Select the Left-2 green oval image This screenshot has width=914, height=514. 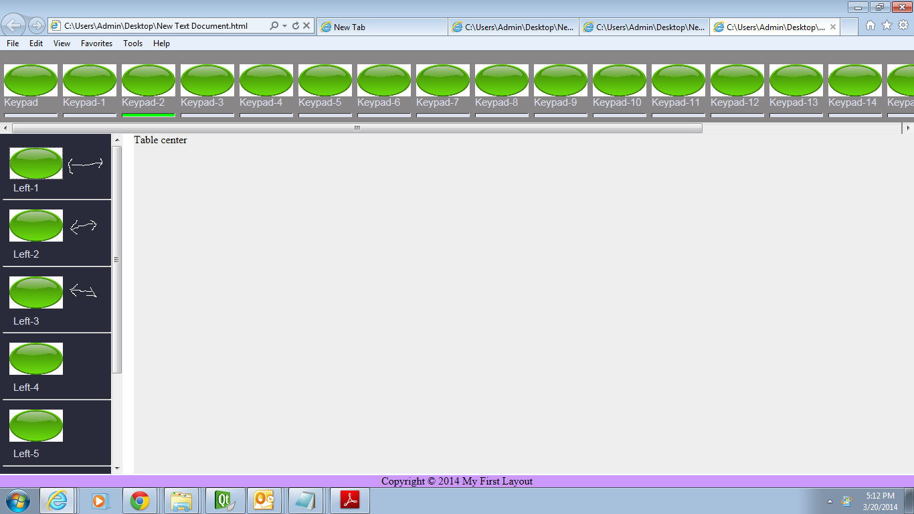click(36, 226)
